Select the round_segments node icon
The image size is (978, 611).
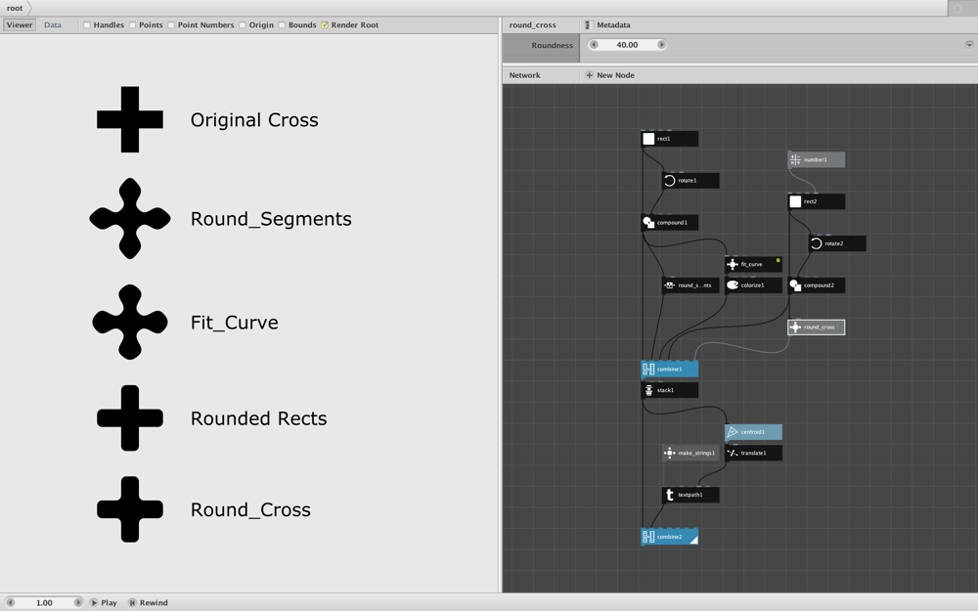point(669,285)
